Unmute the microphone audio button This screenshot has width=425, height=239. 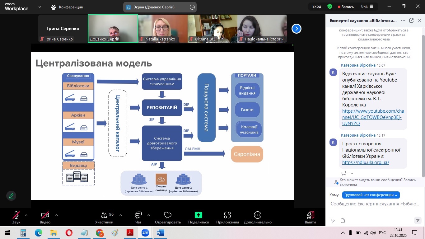coord(16,215)
